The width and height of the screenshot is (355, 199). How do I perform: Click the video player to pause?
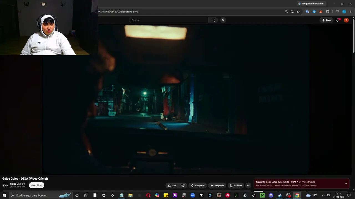(176, 99)
